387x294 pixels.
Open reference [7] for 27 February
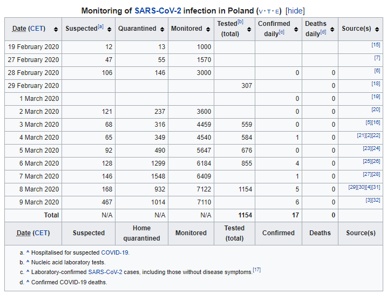tap(377, 58)
